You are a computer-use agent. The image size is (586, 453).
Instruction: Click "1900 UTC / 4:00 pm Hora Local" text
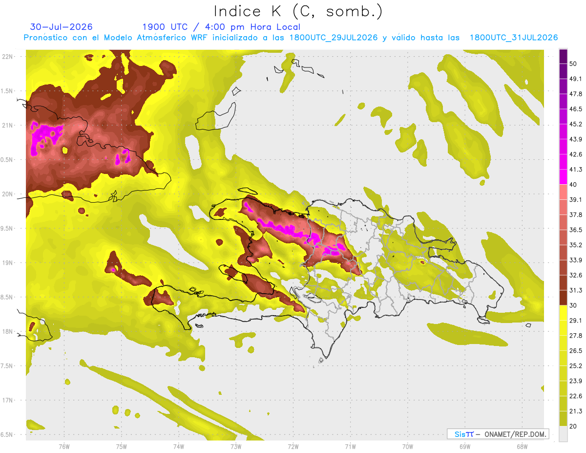221,27
